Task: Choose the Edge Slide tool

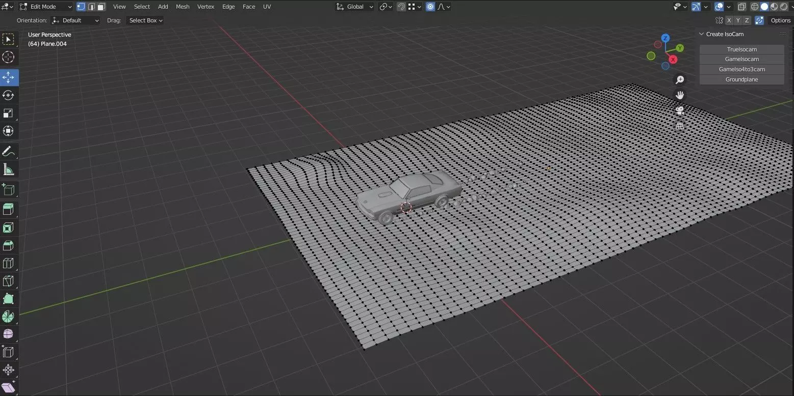Action: tap(8, 352)
